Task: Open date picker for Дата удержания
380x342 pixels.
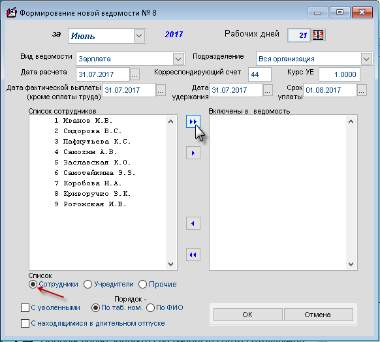Action: pos(268,90)
